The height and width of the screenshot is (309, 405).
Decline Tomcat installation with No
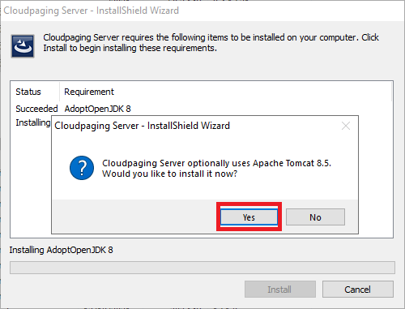coord(315,217)
